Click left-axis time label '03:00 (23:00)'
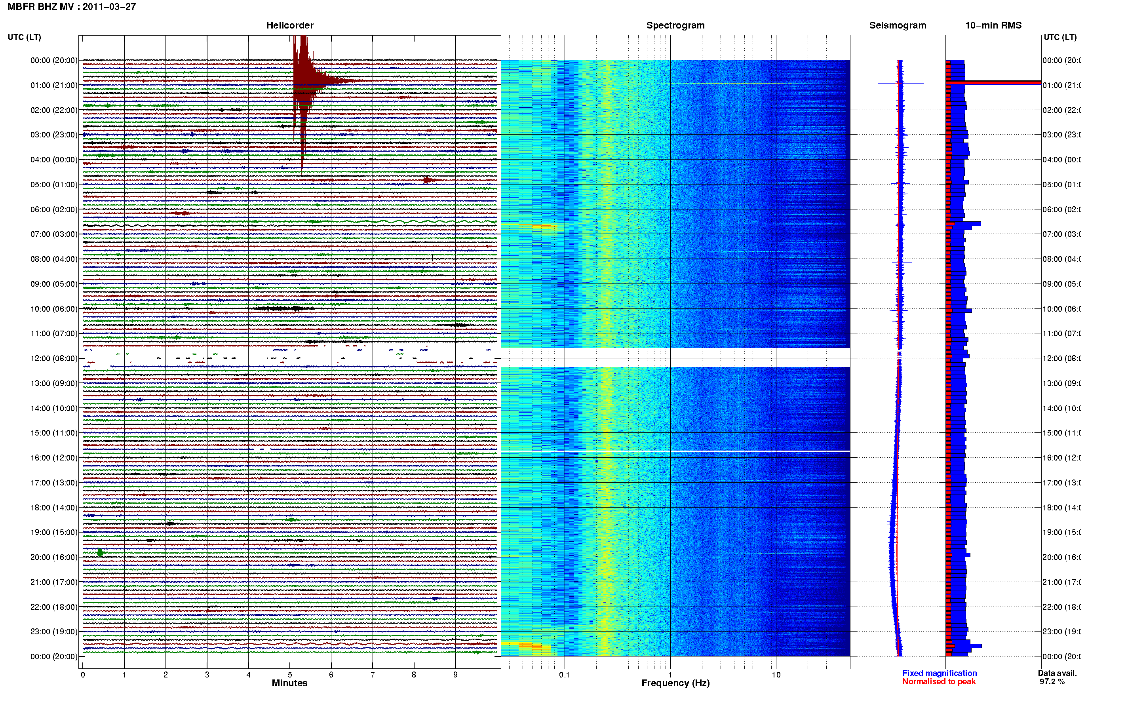The height and width of the screenshot is (704, 1126). tap(54, 135)
